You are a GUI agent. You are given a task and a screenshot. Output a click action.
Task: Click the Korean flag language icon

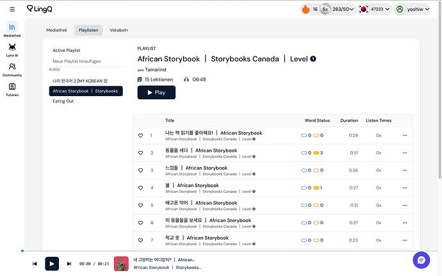pyautogui.click(x=363, y=10)
